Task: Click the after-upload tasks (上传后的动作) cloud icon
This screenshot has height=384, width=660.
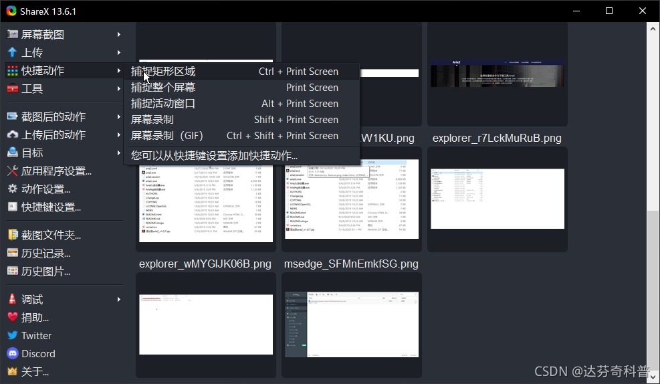Action: tap(13, 134)
